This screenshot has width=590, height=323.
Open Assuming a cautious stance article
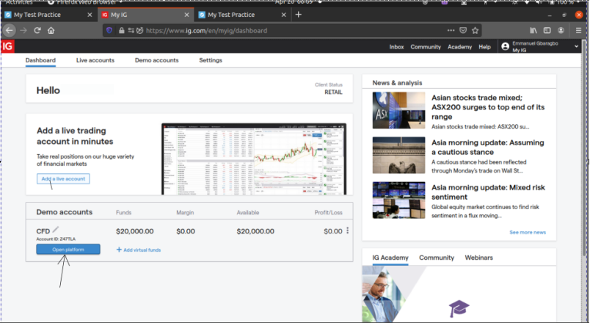click(488, 148)
